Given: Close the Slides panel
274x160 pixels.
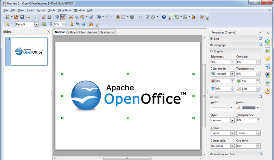Looking at the screenshot, I should point(49,31).
